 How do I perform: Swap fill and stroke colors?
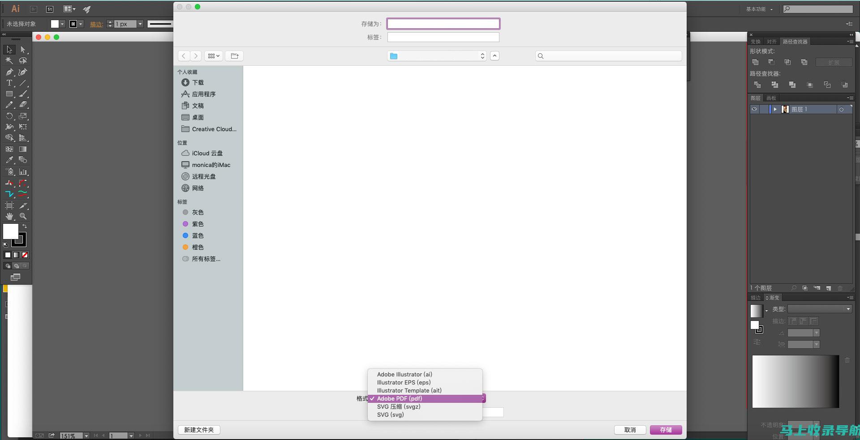pyautogui.click(x=25, y=226)
